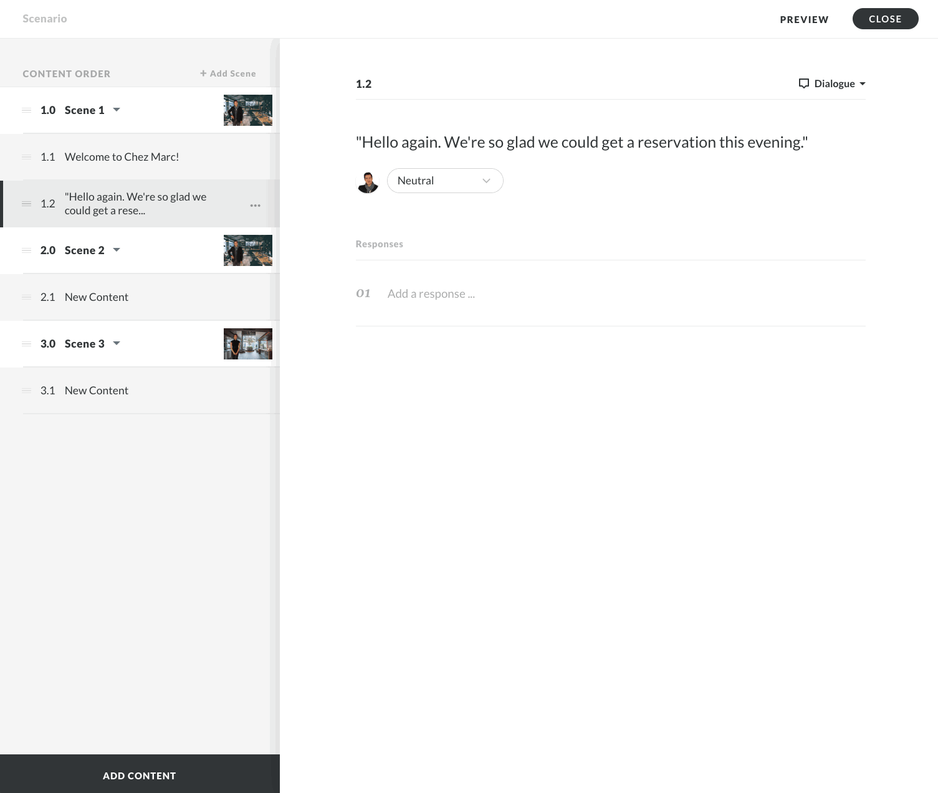Click the ADD CONTENT button
This screenshot has width=938, height=793.
coord(140,774)
